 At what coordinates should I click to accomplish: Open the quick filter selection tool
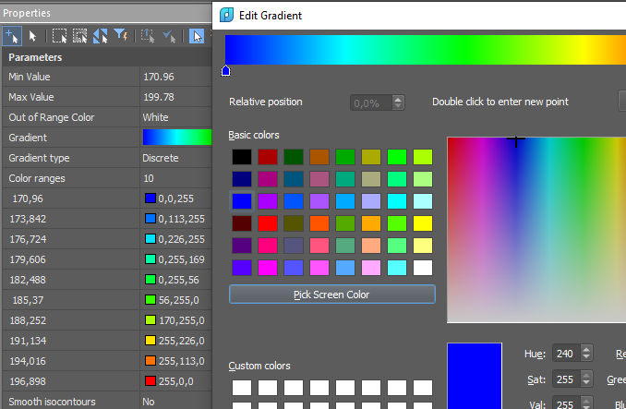click(121, 36)
